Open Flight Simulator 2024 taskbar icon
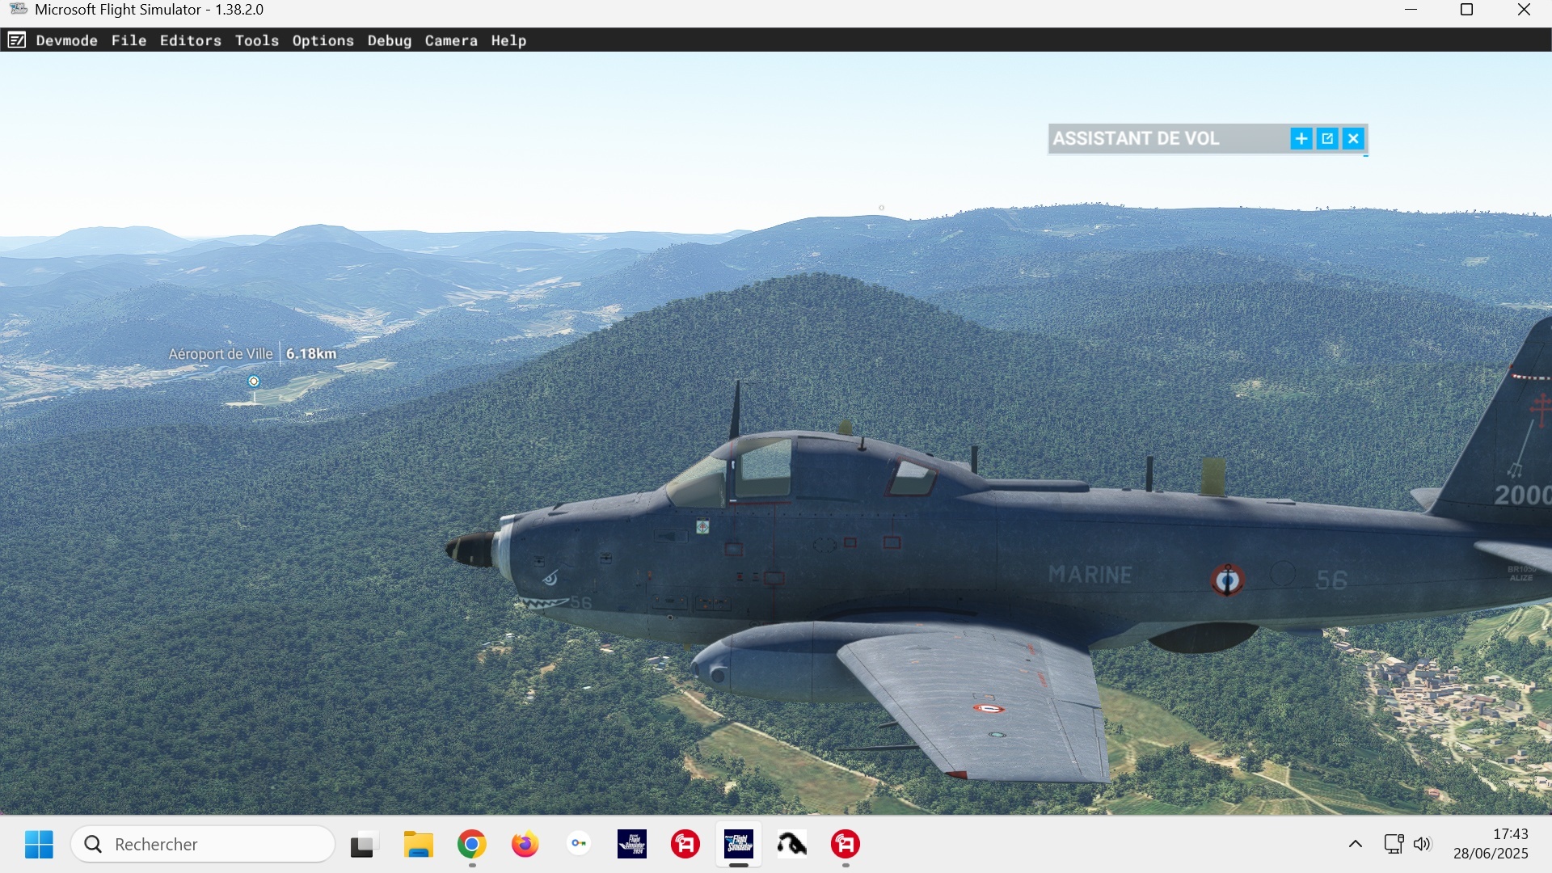Screen dimensions: 1552x873 [x=631, y=844]
